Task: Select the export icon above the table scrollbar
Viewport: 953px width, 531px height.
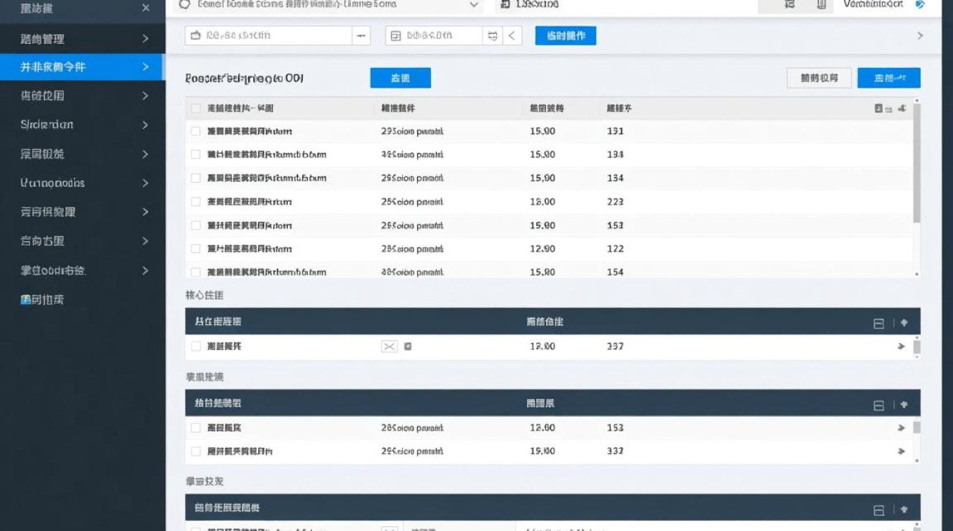Action: [x=878, y=108]
